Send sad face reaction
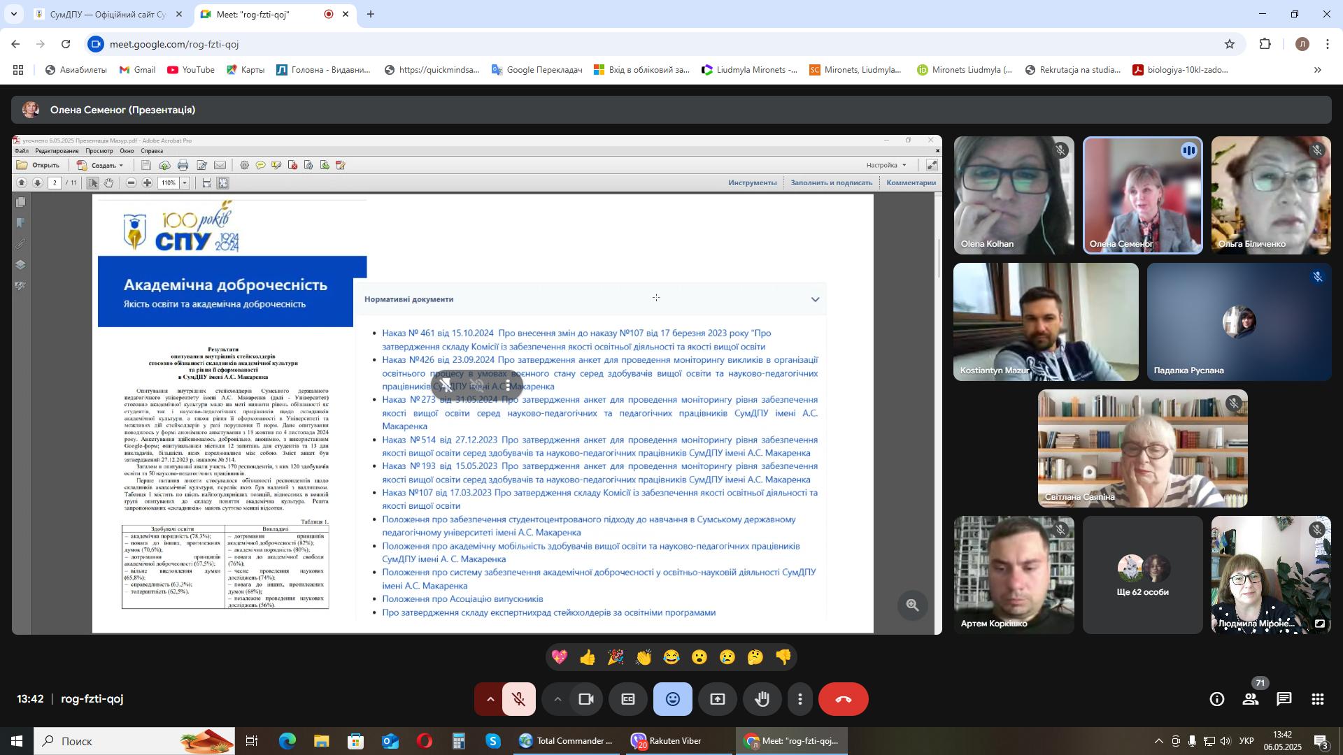 coord(727,657)
